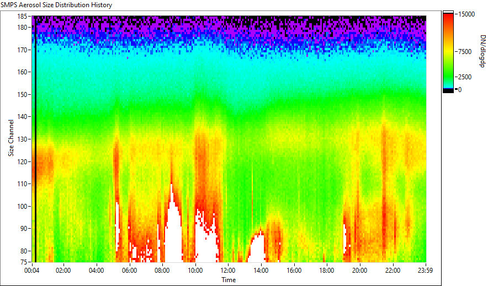488x286 pixels.
Task: Click the 150 size channel tick
Action: click(x=23, y=94)
